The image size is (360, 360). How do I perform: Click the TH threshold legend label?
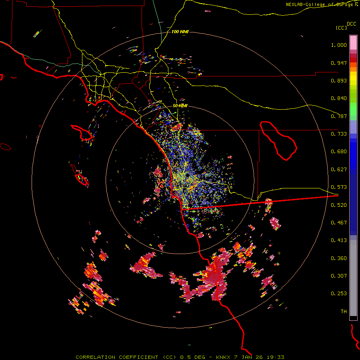tap(344, 312)
